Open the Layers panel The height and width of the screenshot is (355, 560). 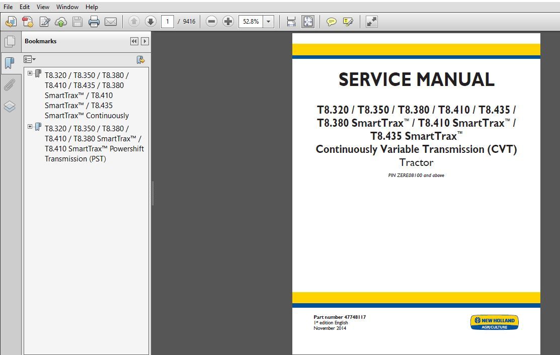tap(11, 106)
